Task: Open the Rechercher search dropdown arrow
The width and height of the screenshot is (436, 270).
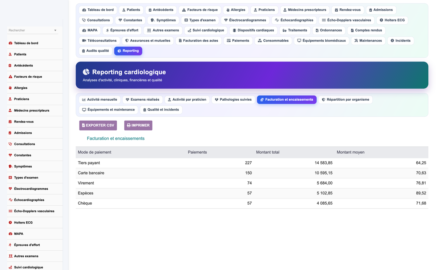Action: click(55, 31)
